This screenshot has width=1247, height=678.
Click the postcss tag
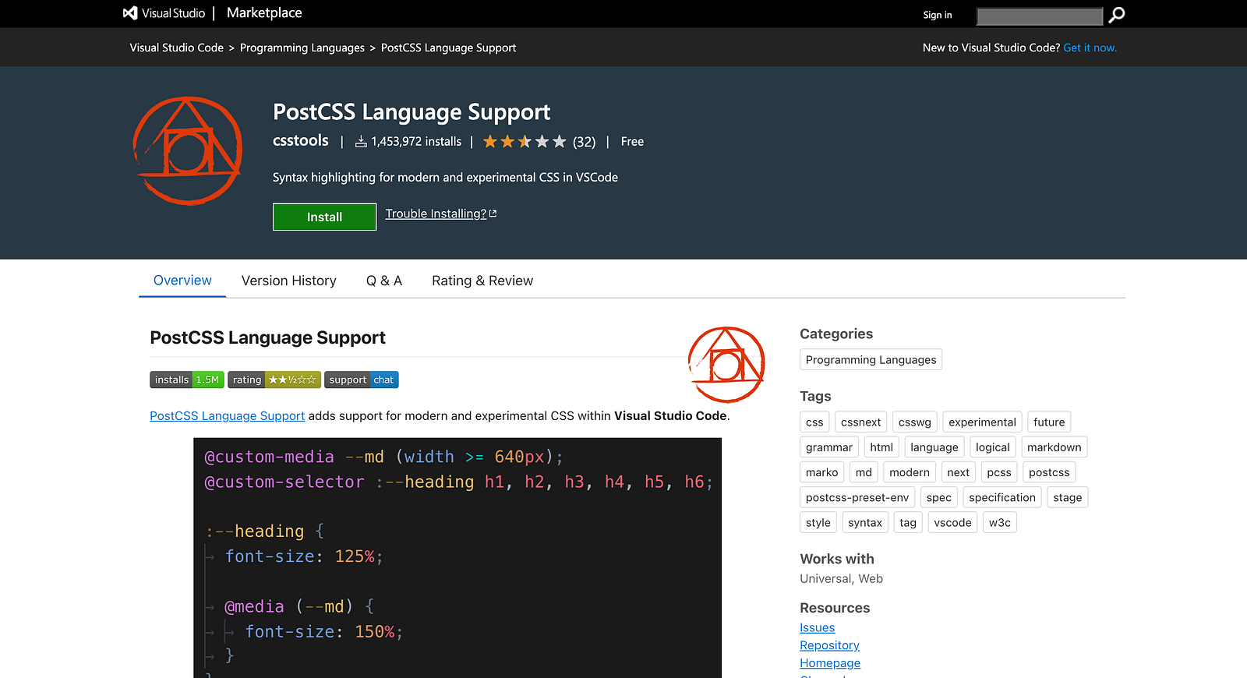(1049, 472)
